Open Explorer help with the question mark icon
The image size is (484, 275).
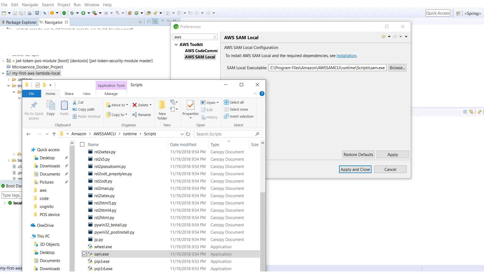(x=262, y=94)
